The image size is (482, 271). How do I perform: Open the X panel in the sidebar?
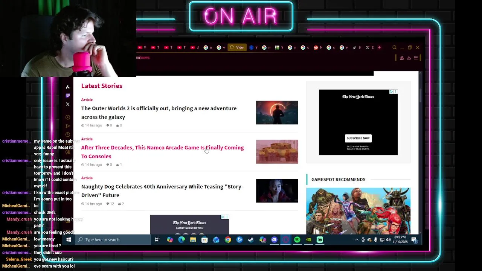tap(68, 104)
